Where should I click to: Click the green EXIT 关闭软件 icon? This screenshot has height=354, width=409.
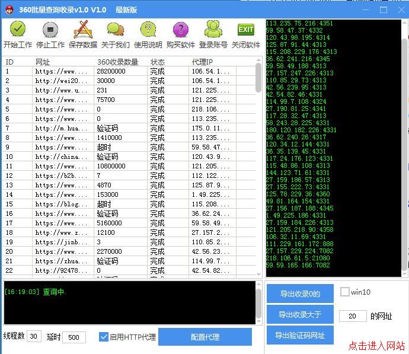click(x=245, y=30)
